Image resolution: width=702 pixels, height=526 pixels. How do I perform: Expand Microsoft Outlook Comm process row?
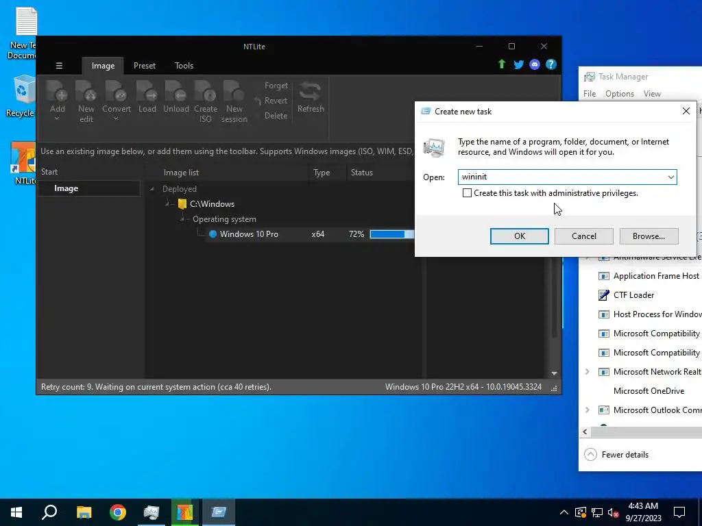pos(588,410)
